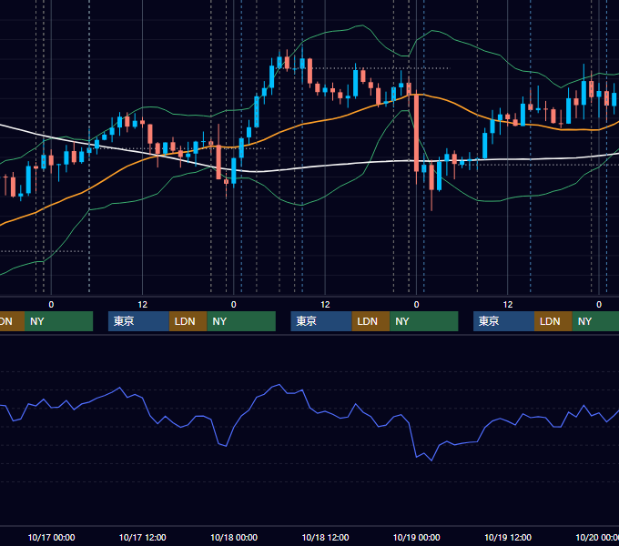The height and width of the screenshot is (546, 619).
Task: Click the 10/19 12:00 date label
Action: point(508,537)
